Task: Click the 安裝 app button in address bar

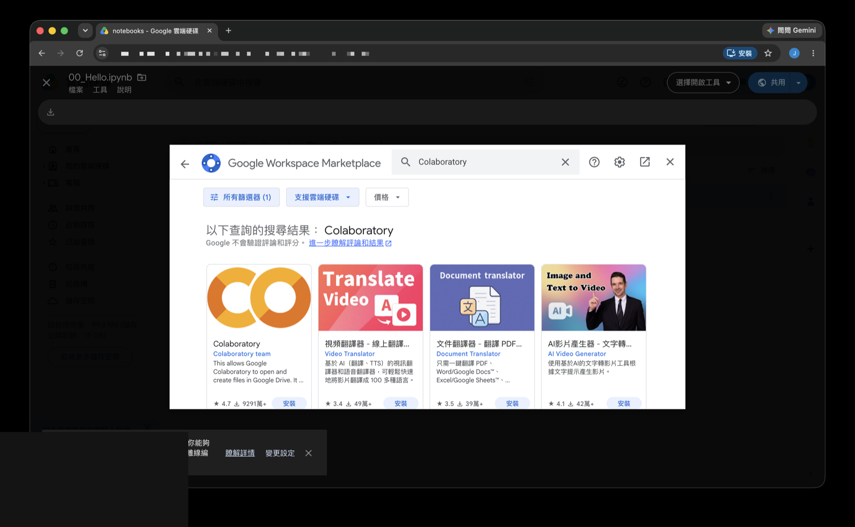Action: click(x=740, y=53)
